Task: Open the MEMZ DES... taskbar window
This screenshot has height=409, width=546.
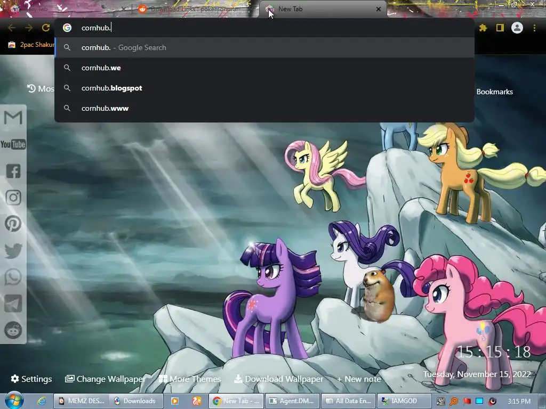Action: tap(81, 401)
